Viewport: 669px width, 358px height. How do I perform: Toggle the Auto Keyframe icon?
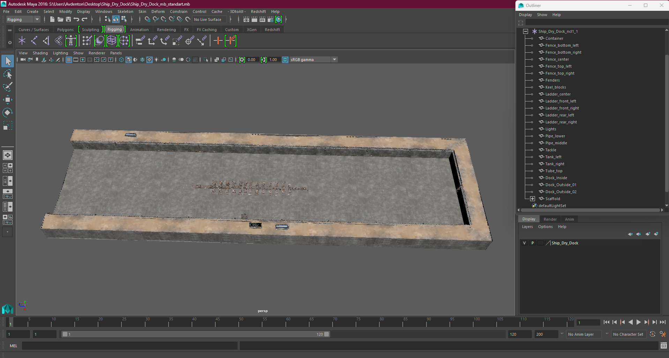tap(653, 334)
